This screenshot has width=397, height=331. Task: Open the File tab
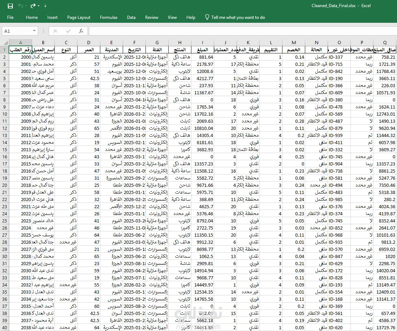10,17
